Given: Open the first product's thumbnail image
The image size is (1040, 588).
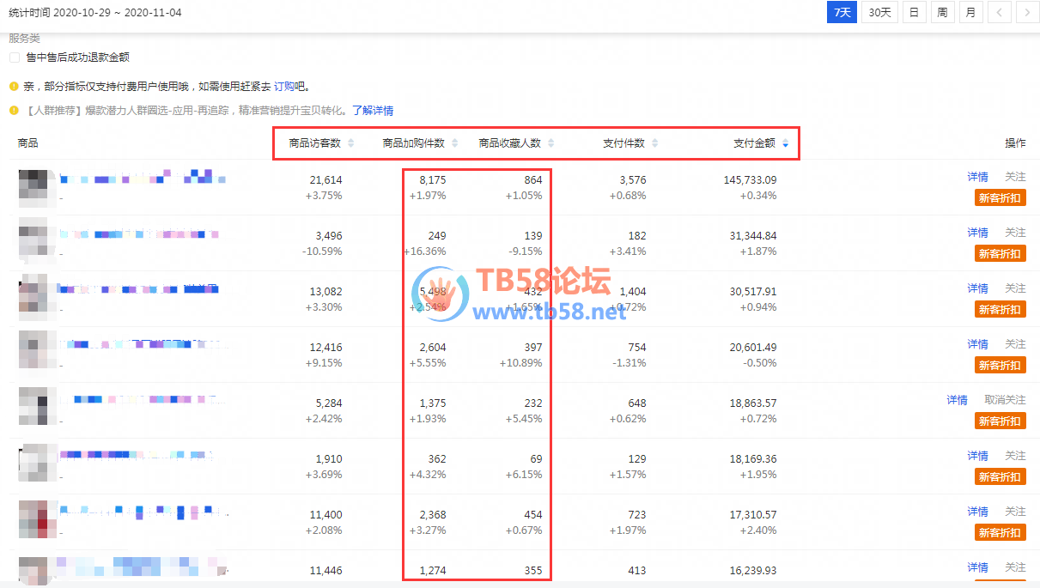Looking at the screenshot, I should coord(38,188).
